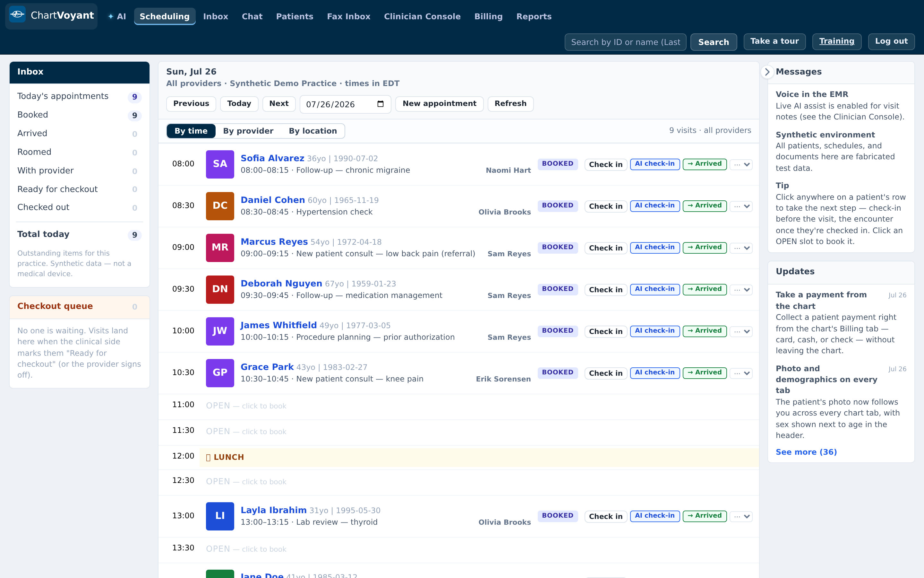Go to the Next day
This screenshot has width=924, height=578.
(x=279, y=104)
